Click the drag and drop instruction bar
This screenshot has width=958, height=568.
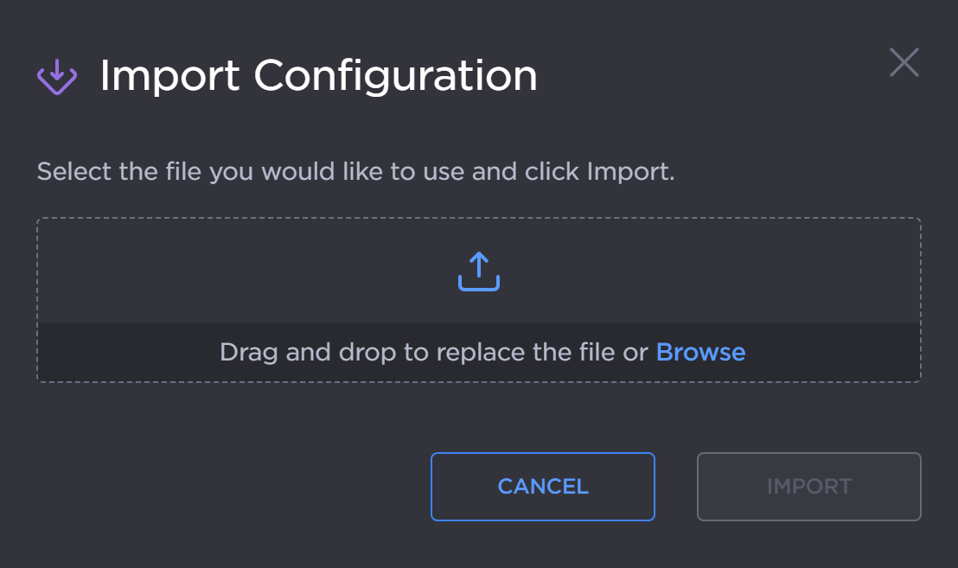coord(478,352)
